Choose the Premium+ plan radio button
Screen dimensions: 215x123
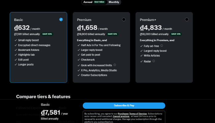(x=187, y=19)
